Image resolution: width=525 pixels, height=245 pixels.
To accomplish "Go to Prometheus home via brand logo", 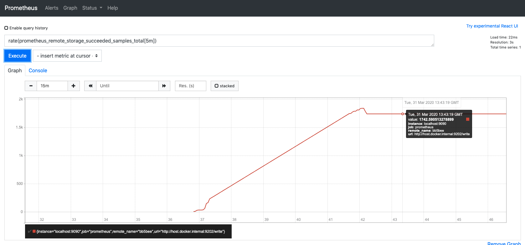I will click(x=21, y=8).
